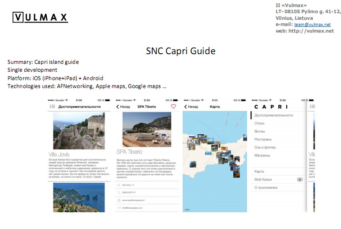Click the globe website icon
This screenshot has width=341, height=229.
pos(119,200)
